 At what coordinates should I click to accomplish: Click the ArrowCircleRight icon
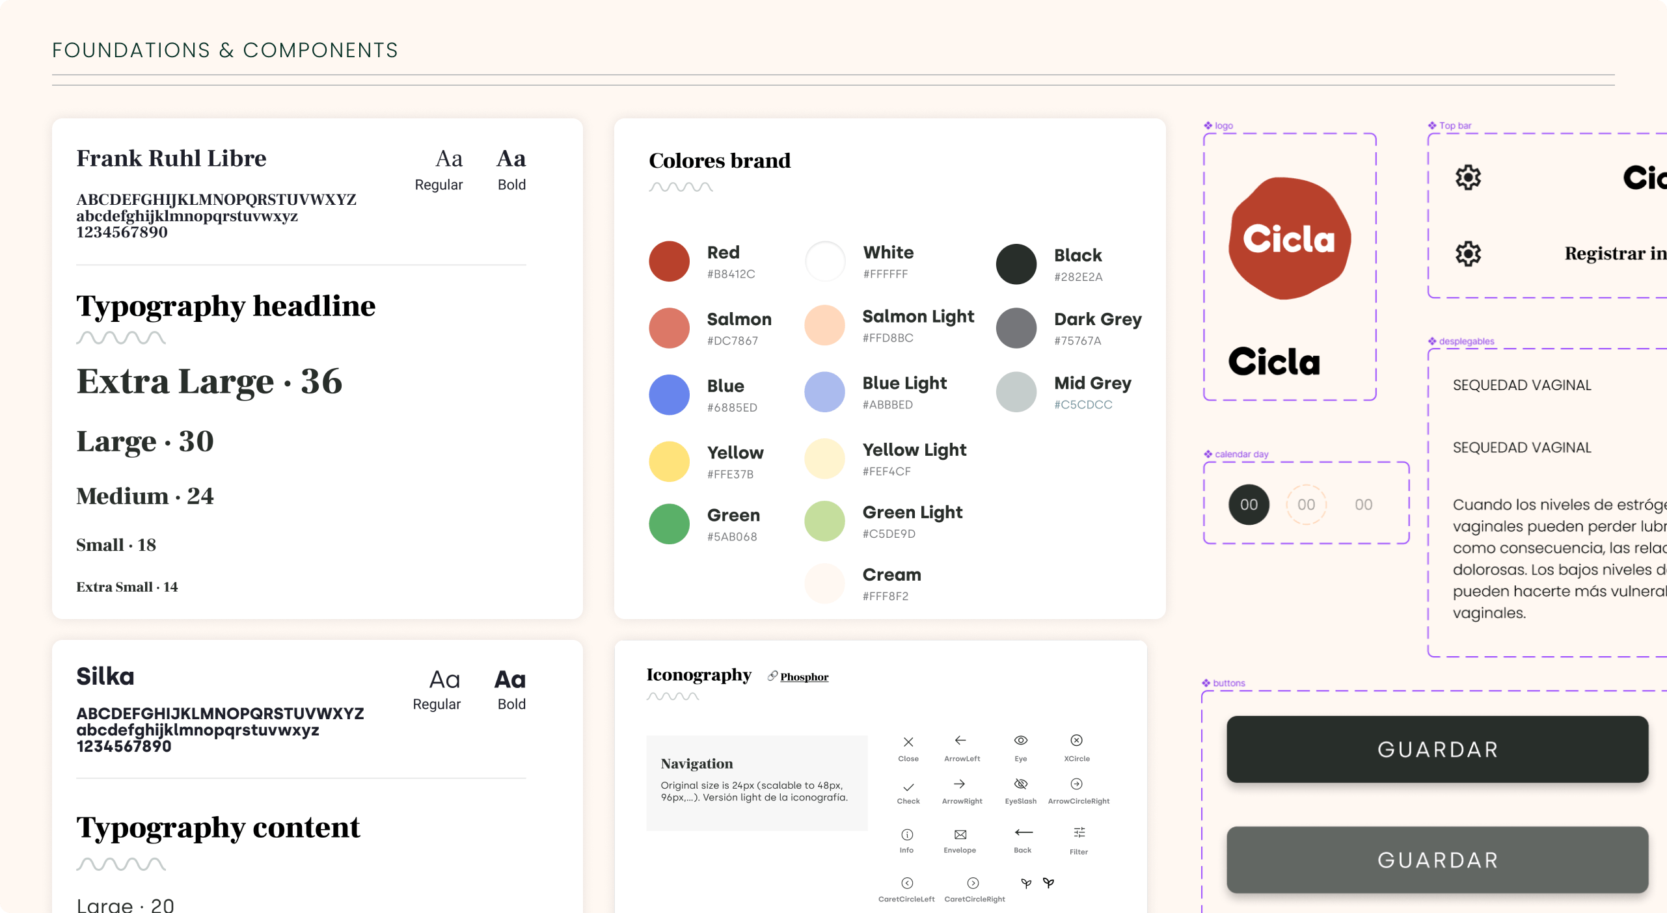(x=1077, y=784)
